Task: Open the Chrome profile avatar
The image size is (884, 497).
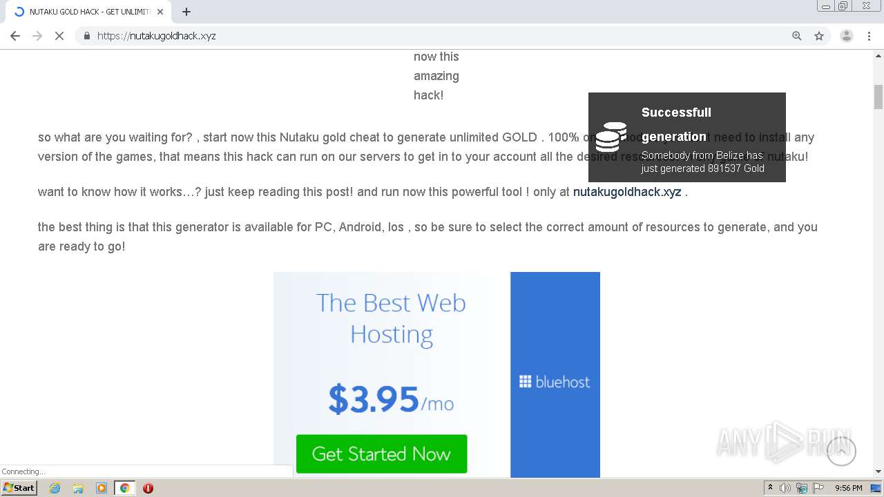Action: [x=846, y=36]
